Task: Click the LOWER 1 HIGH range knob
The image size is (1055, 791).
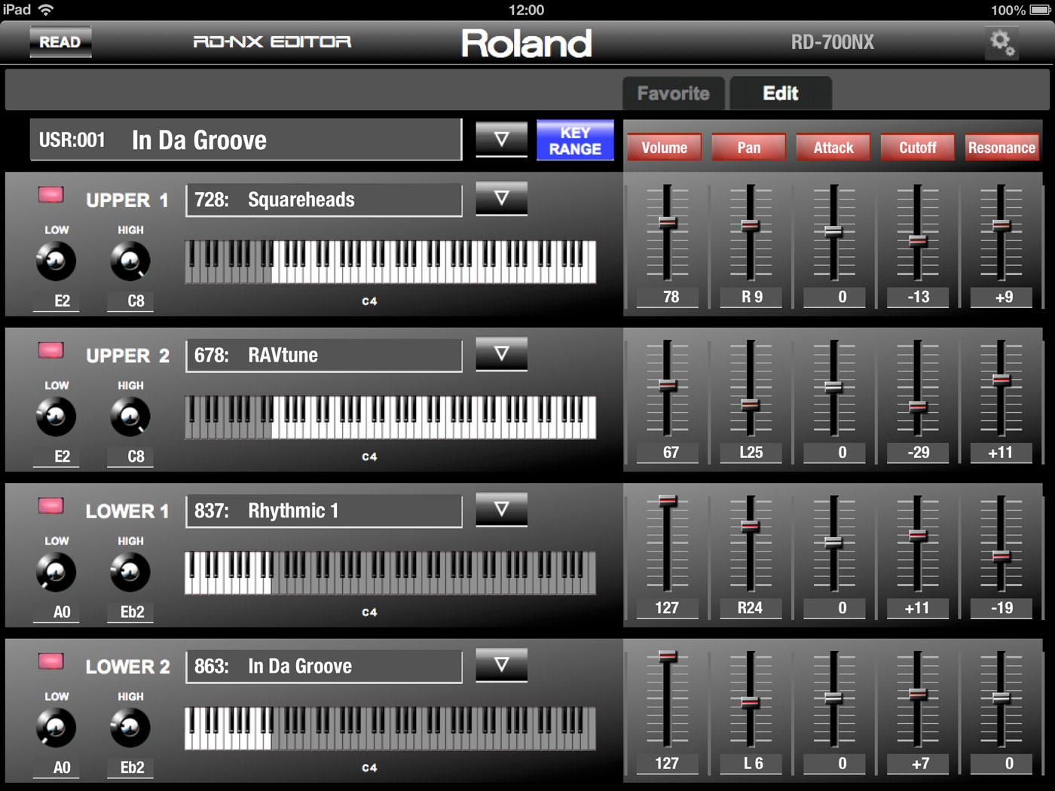Action: pos(130,573)
